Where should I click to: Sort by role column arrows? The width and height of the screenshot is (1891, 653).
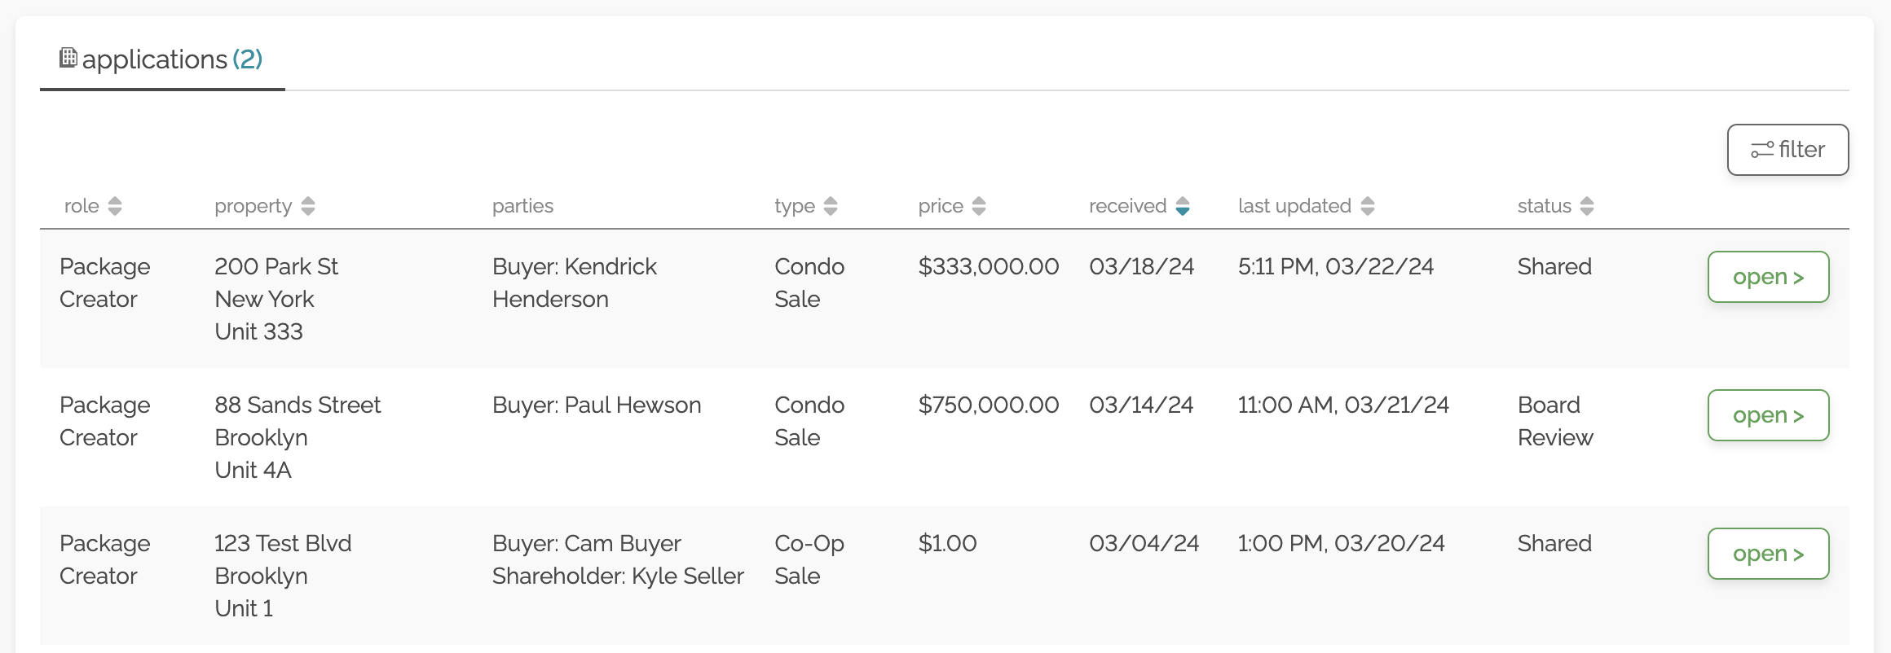(x=115, y=206)
